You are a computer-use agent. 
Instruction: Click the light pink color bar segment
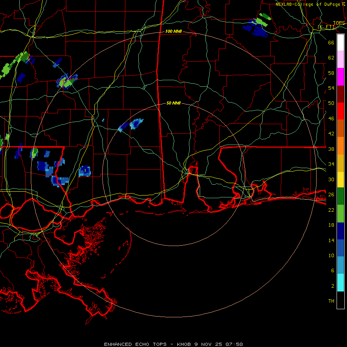tap(340, 59)
